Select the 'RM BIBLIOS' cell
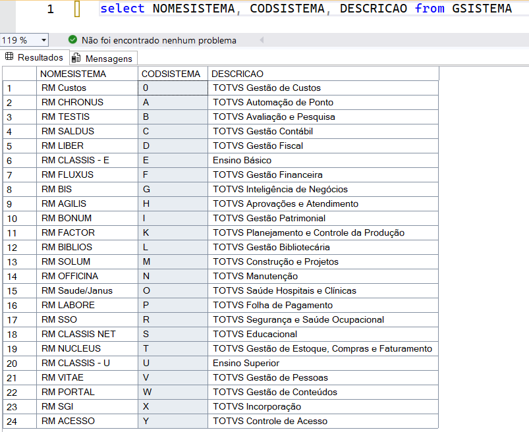This screenshot has width=529, height=432. pos(88,248)
